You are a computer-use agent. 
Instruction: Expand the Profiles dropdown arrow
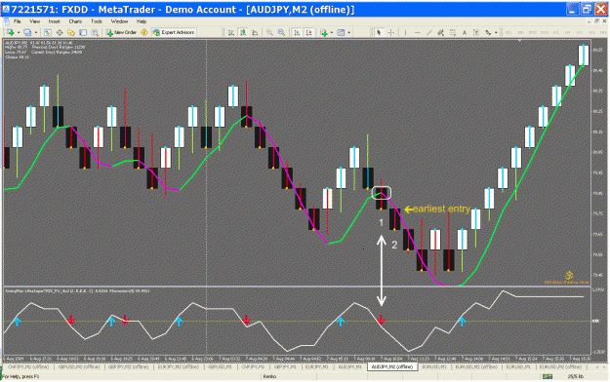pos(36,32)
